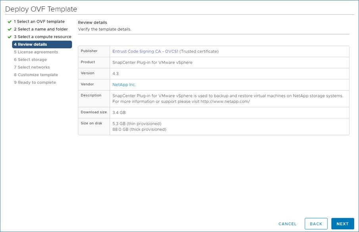359x232 pixels.
Task: Click the Version row label
Action: point(87,73)
